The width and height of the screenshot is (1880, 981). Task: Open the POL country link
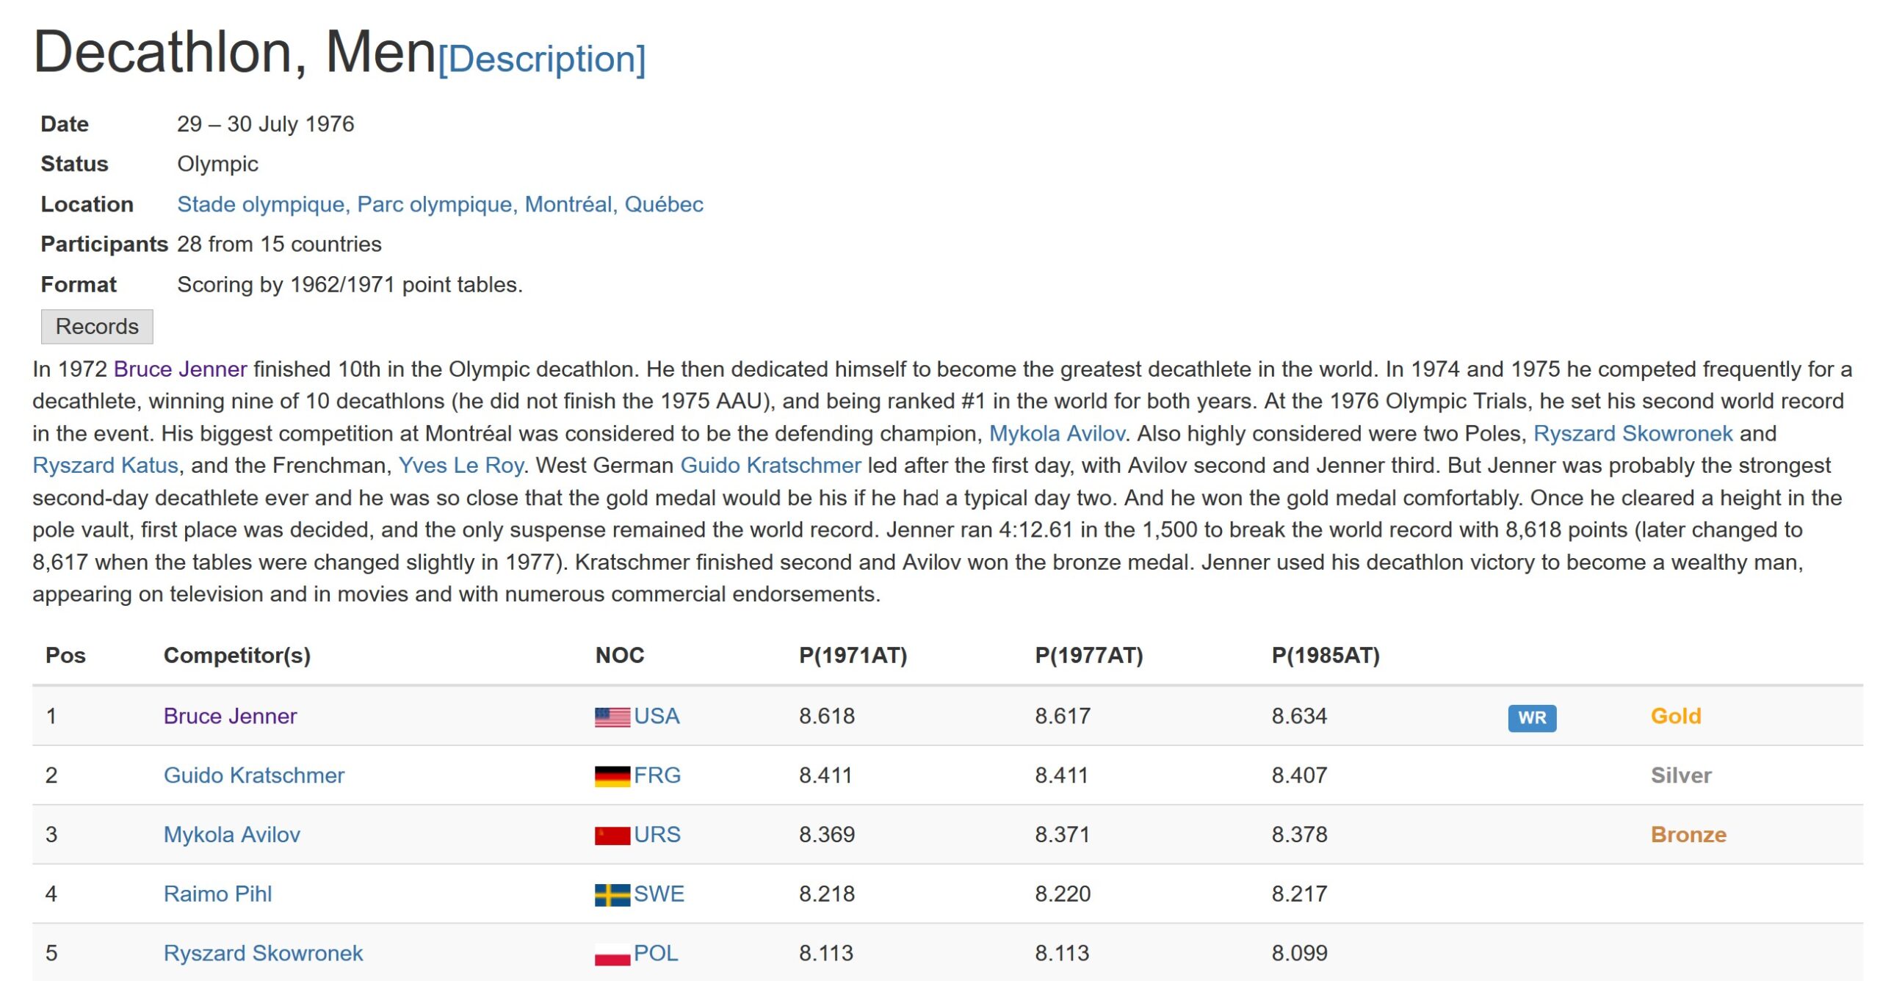click(x=656, y=953)
